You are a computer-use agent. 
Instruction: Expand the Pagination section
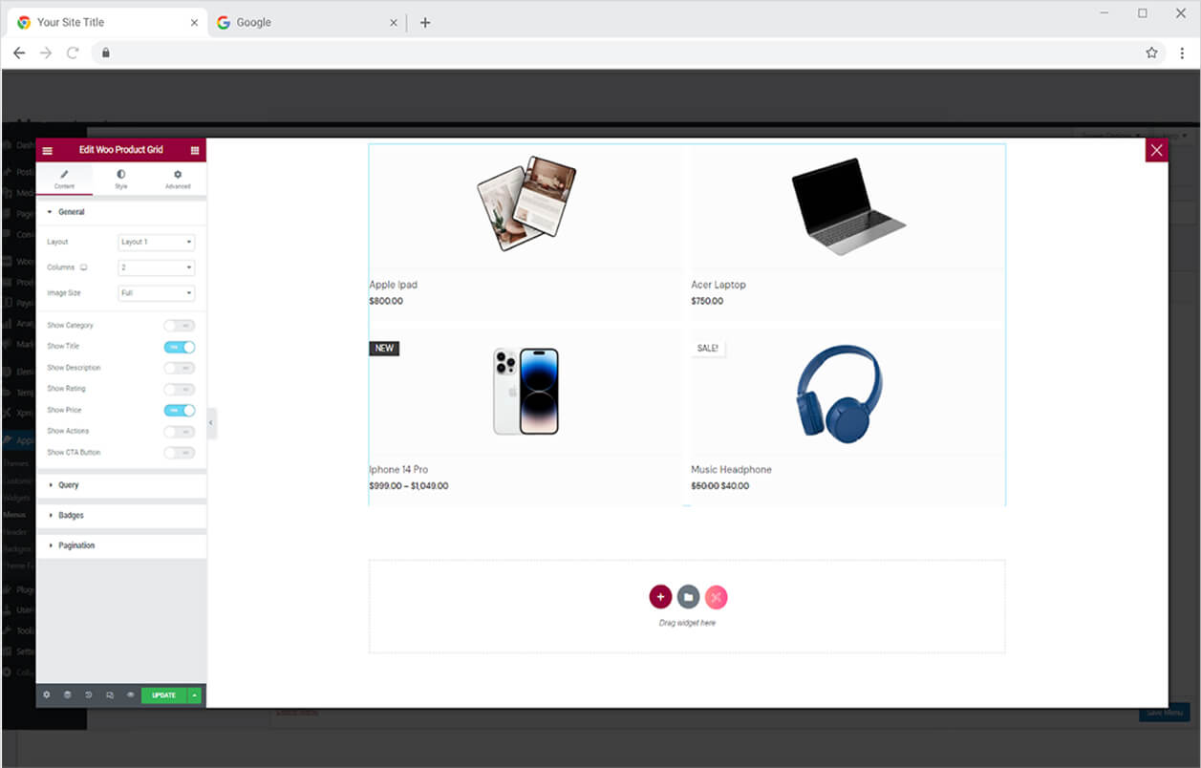[76, 545]
